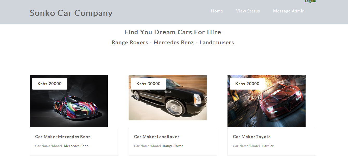
Task: Open the Car Make>Toyota heading
Action: (x=252, y=137)
